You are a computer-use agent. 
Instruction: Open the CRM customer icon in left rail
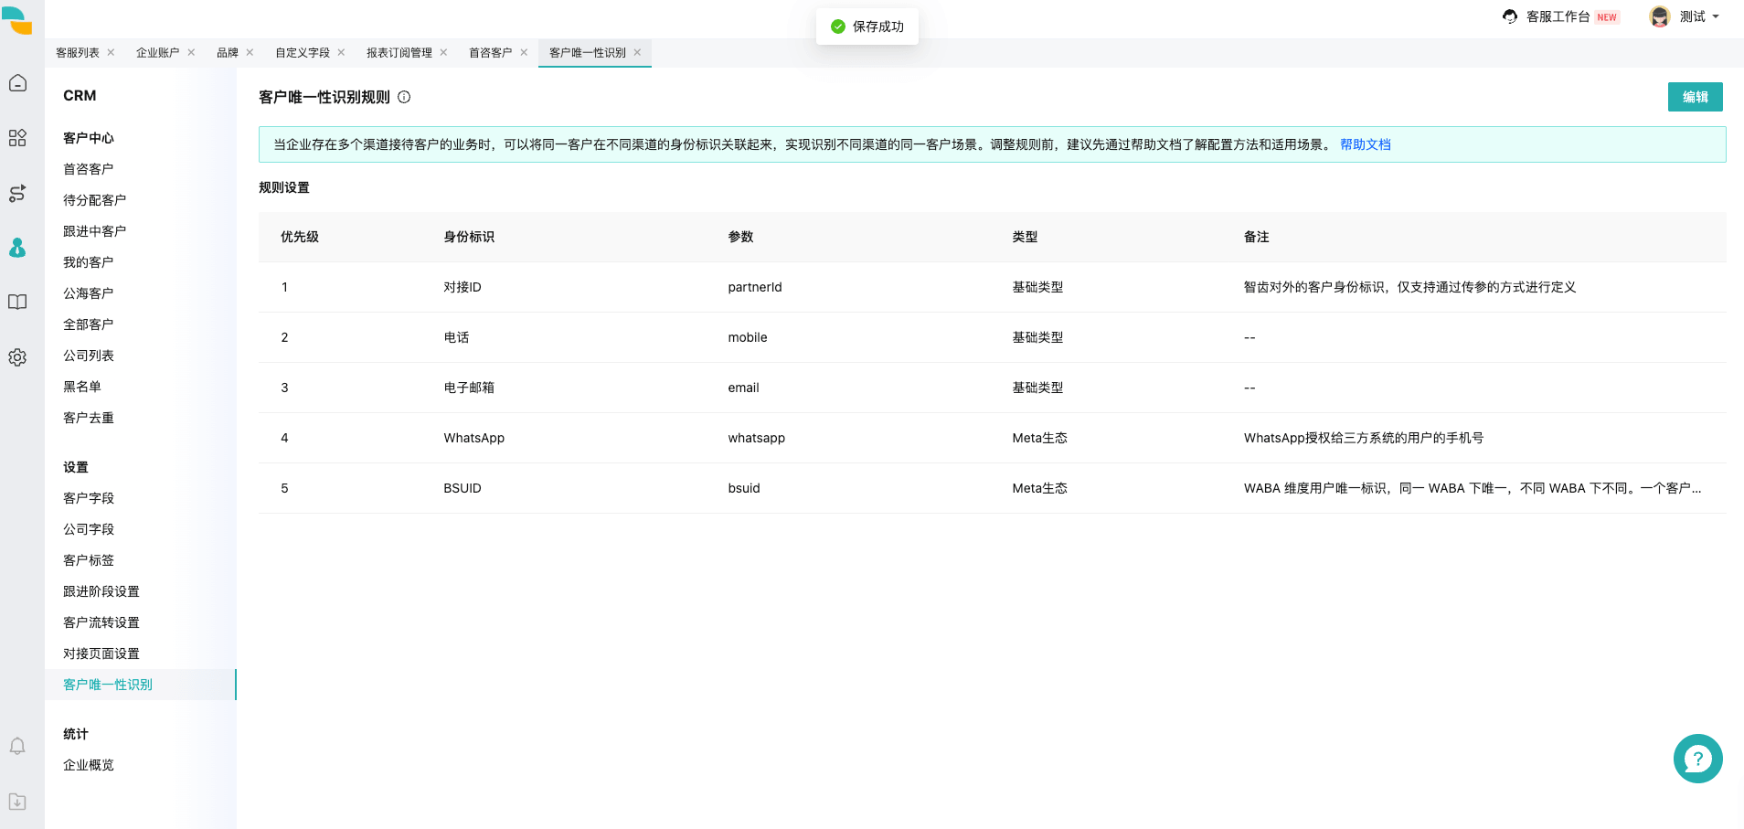[x=17, y=248]
